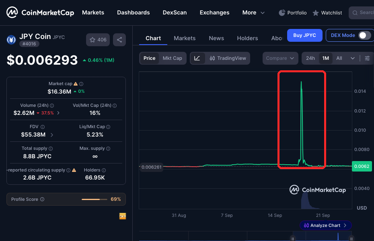This screenshot has height=241, width=374.
Task: Switch to the Holders tab
Action: coord(247,38)
